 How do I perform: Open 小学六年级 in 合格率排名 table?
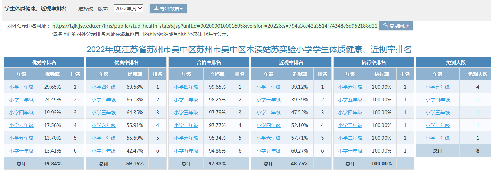tap(186, 138)
